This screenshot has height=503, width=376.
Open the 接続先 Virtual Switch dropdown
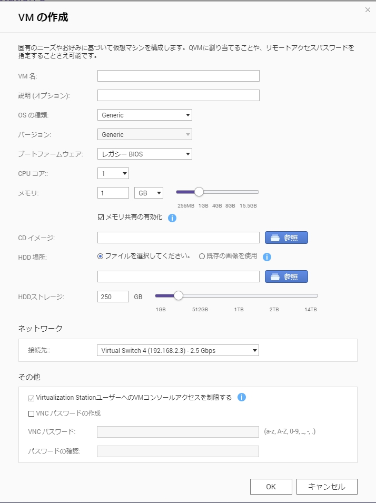(x=177, y=350)
